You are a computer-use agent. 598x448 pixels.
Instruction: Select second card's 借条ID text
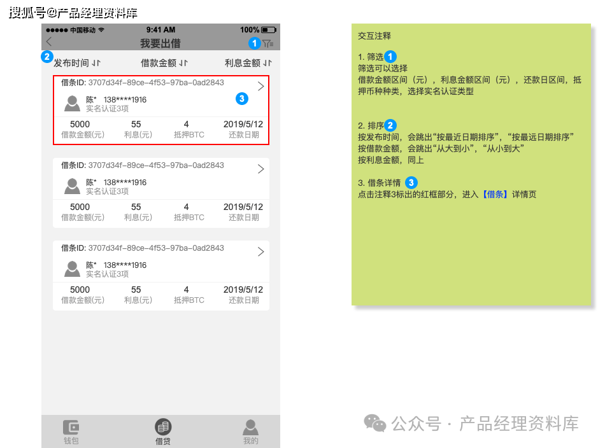click(x=142, y=165)
